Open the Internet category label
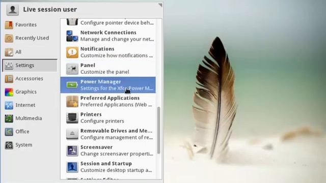Viewport: 326px width, 183px height. pos(25,105)
